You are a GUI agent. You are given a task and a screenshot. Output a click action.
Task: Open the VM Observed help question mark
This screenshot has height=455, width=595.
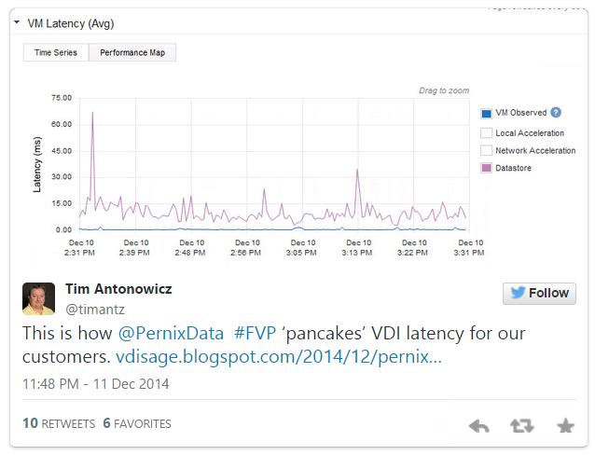point(556,112)
